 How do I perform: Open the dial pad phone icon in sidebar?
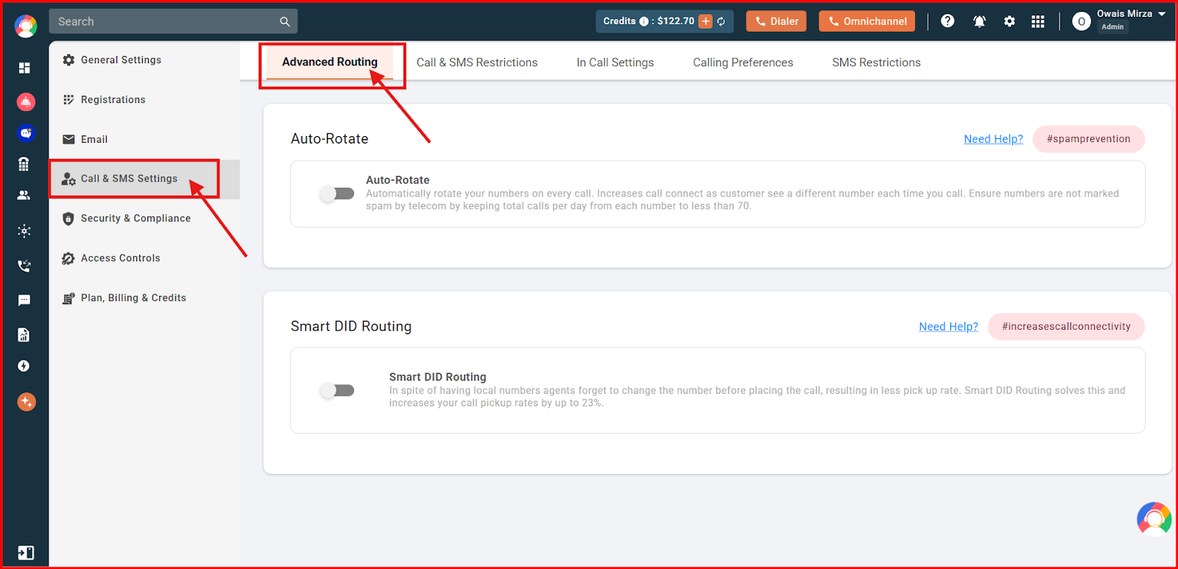tap(24, 164)
